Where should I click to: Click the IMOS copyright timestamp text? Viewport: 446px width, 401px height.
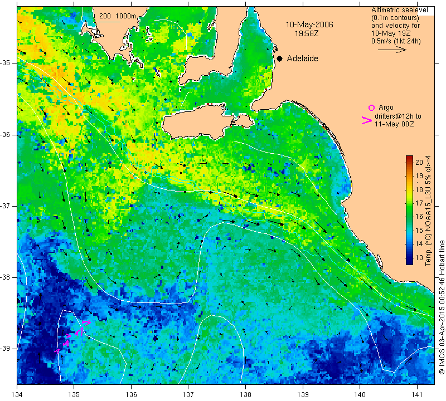coord(442,307)
